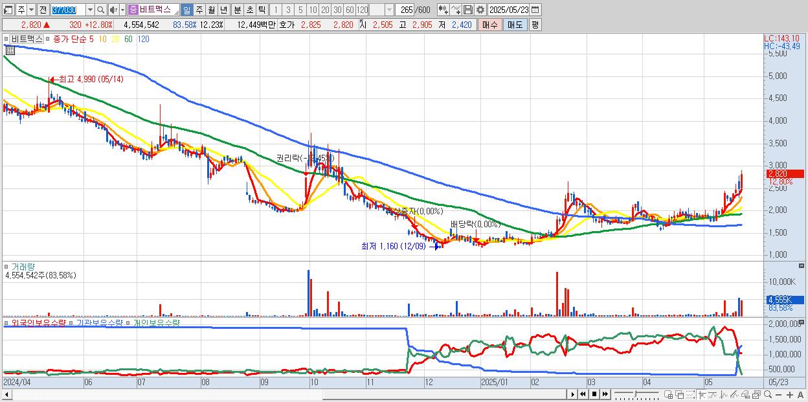Select interval 5 button
Screen dimensions: 808x402
tap(300, 10)
